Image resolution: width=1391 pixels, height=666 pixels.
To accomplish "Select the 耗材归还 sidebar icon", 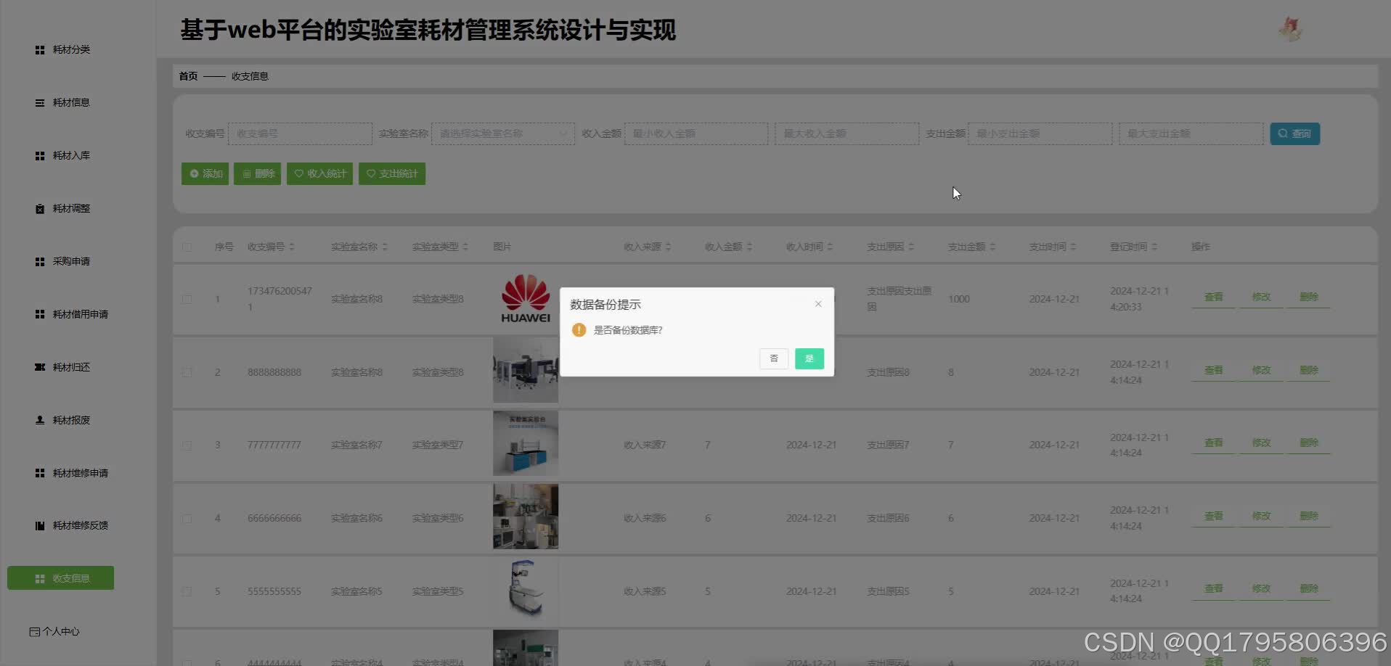I will (x=39, y=366).
